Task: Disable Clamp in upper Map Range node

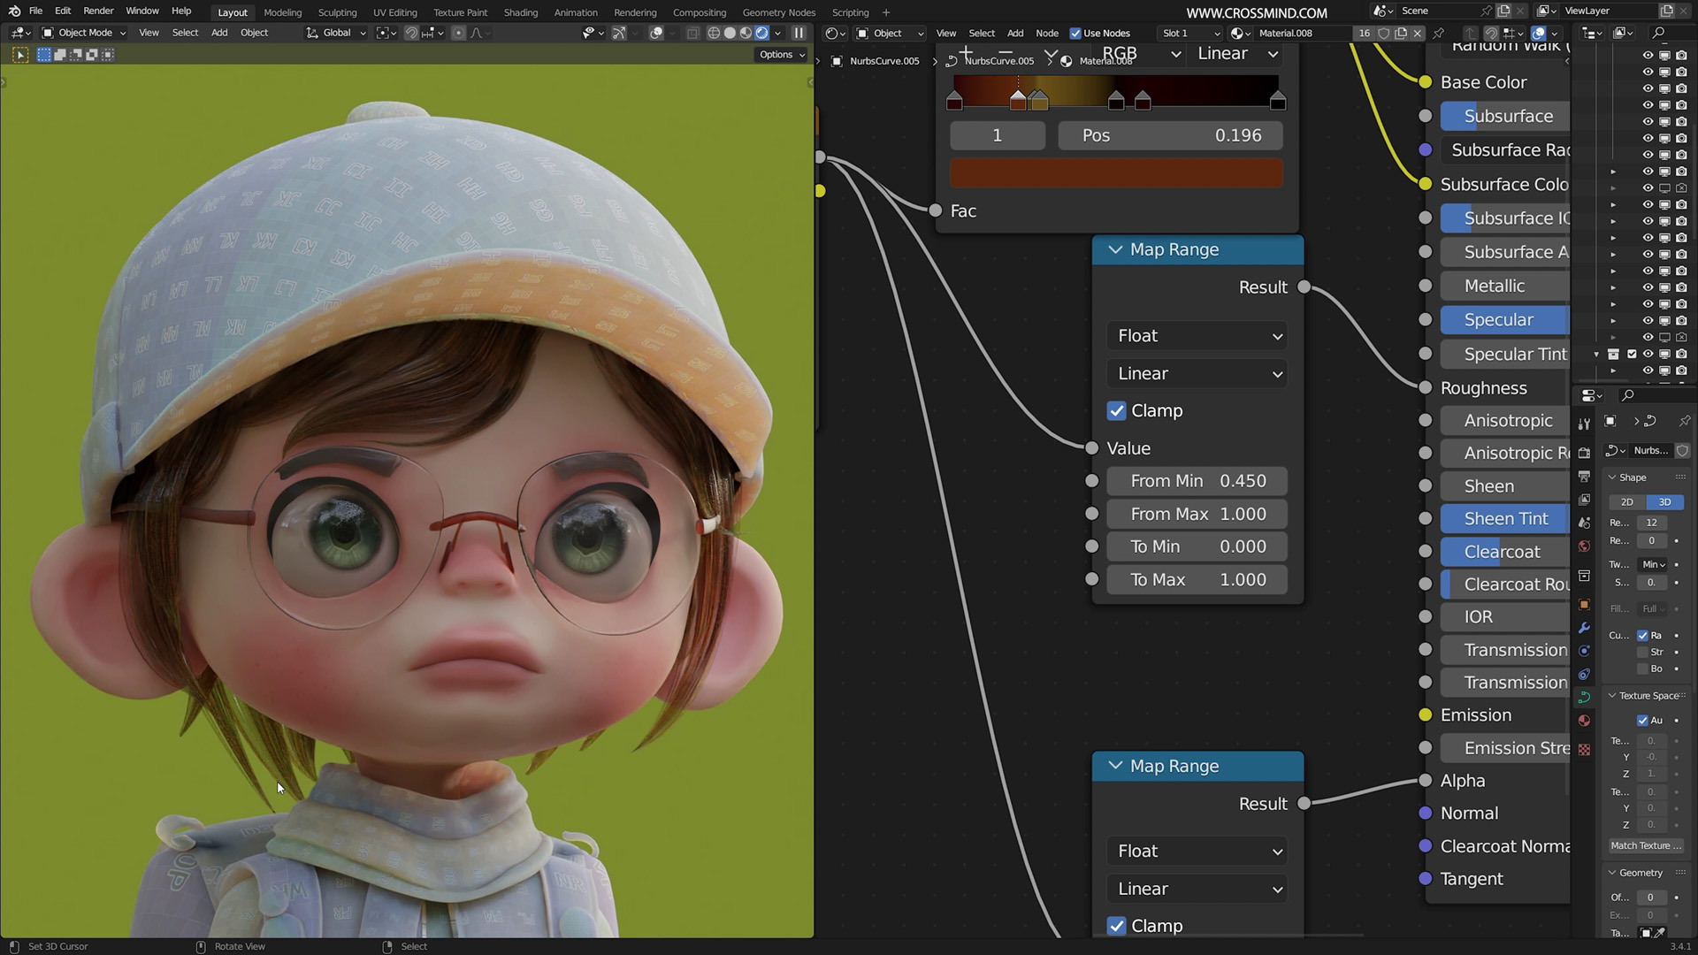Action: point(1116,411)
